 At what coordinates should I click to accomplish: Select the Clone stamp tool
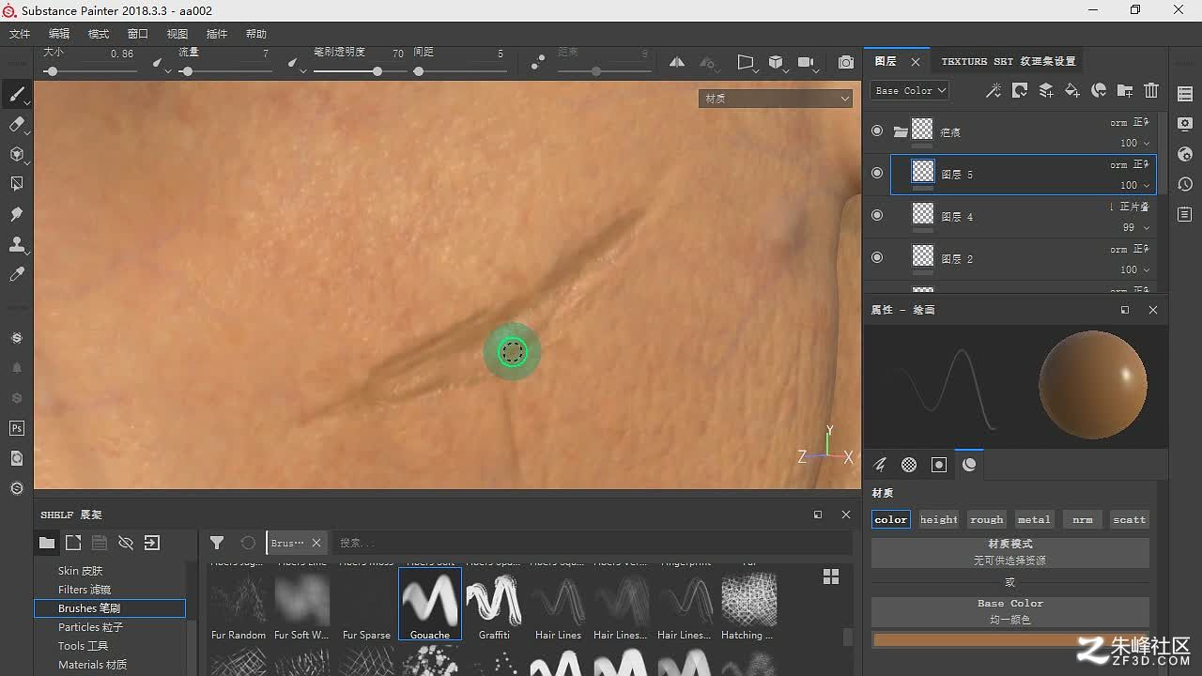pos(16,244)
